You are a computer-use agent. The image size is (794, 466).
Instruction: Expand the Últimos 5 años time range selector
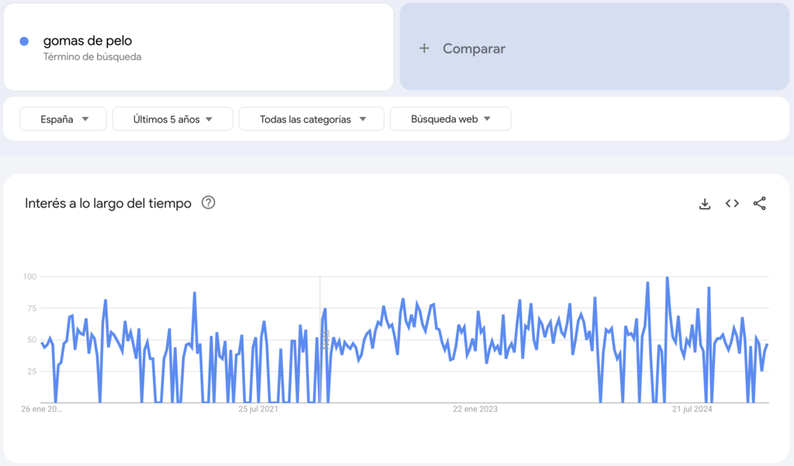(x=172, y=119)
